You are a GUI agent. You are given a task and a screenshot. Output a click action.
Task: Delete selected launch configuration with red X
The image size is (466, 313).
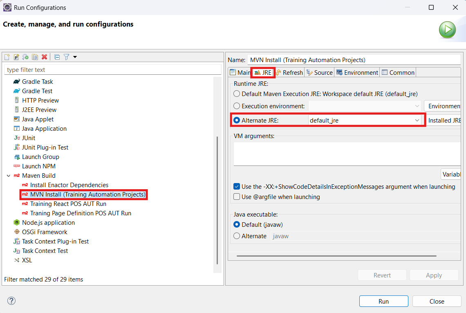(x=45, y=57)
